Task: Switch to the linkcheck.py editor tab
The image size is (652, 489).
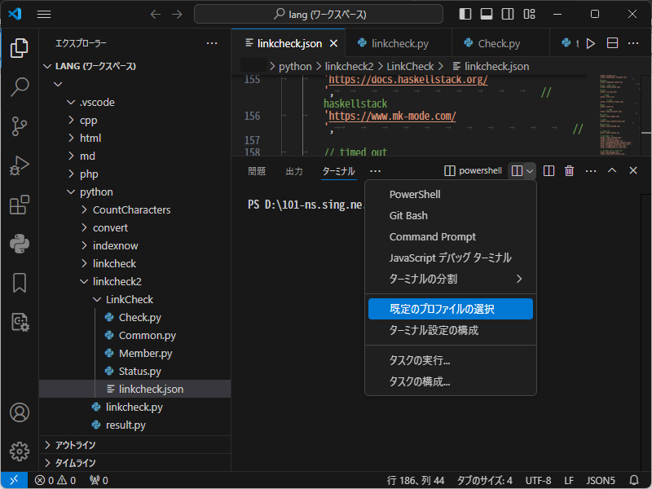Action: 399,43
